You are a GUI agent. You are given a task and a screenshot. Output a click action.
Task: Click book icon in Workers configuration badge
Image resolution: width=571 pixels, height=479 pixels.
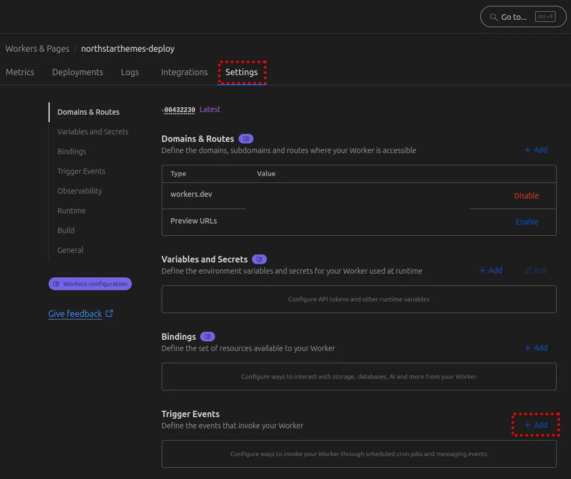(56, 284)
